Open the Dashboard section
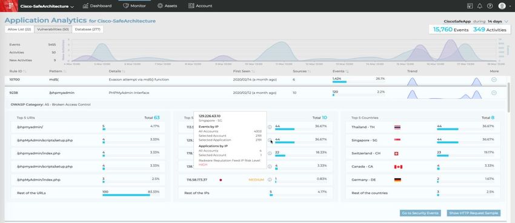This screenshot has width=515, height=223. 97,6
